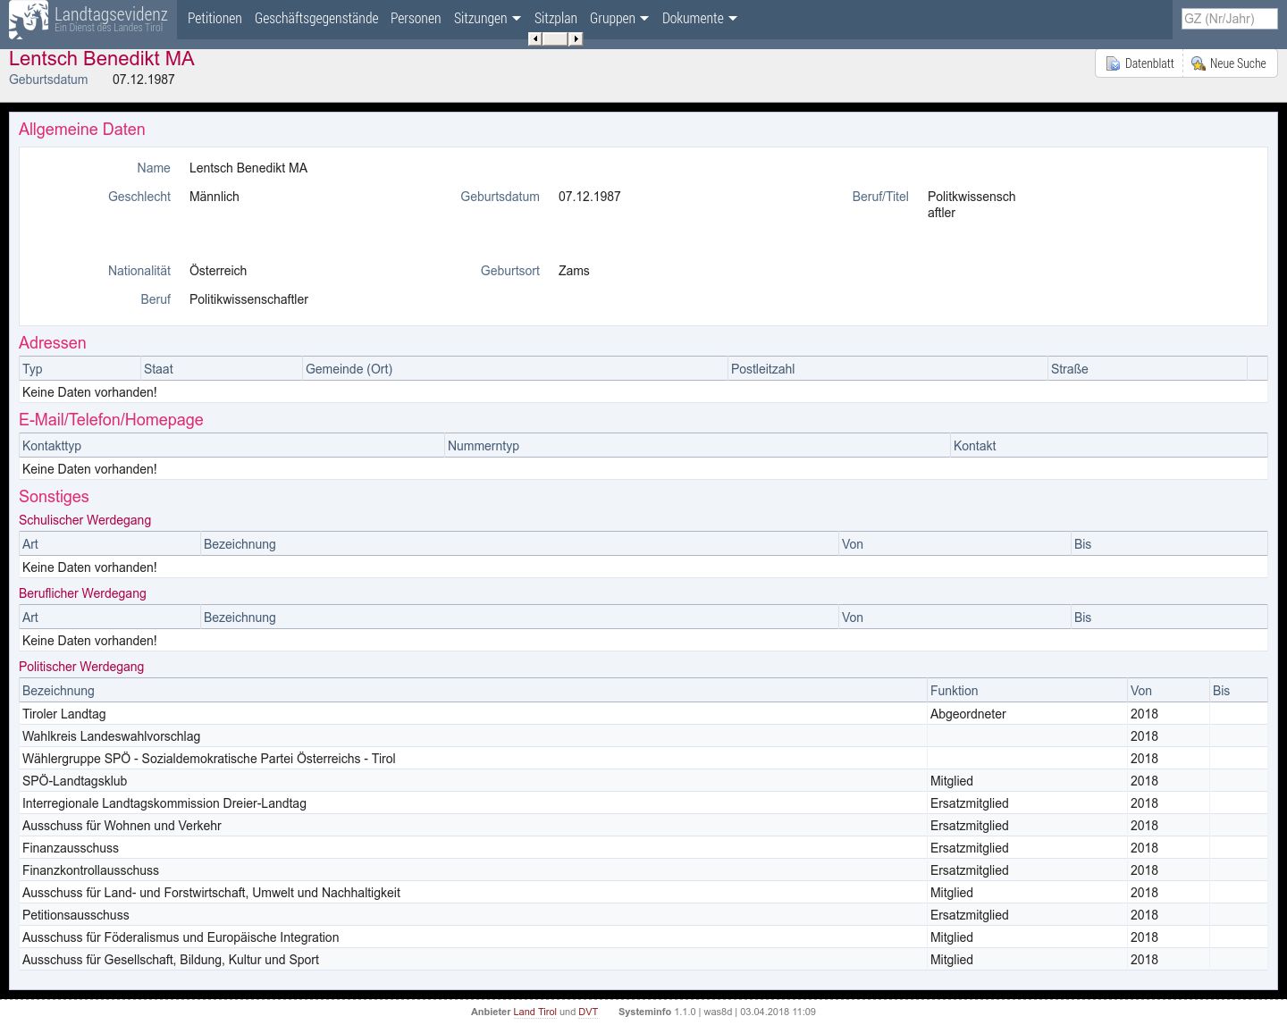Sort by Gemeinde (Ort) column header
Screen dimensions: 1287x1025
[516, 369]
